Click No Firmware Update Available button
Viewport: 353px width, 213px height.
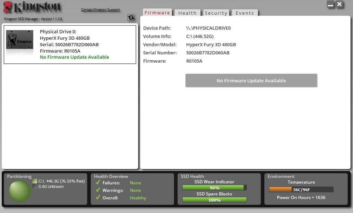pyautogui.click(x=251, y=81)
